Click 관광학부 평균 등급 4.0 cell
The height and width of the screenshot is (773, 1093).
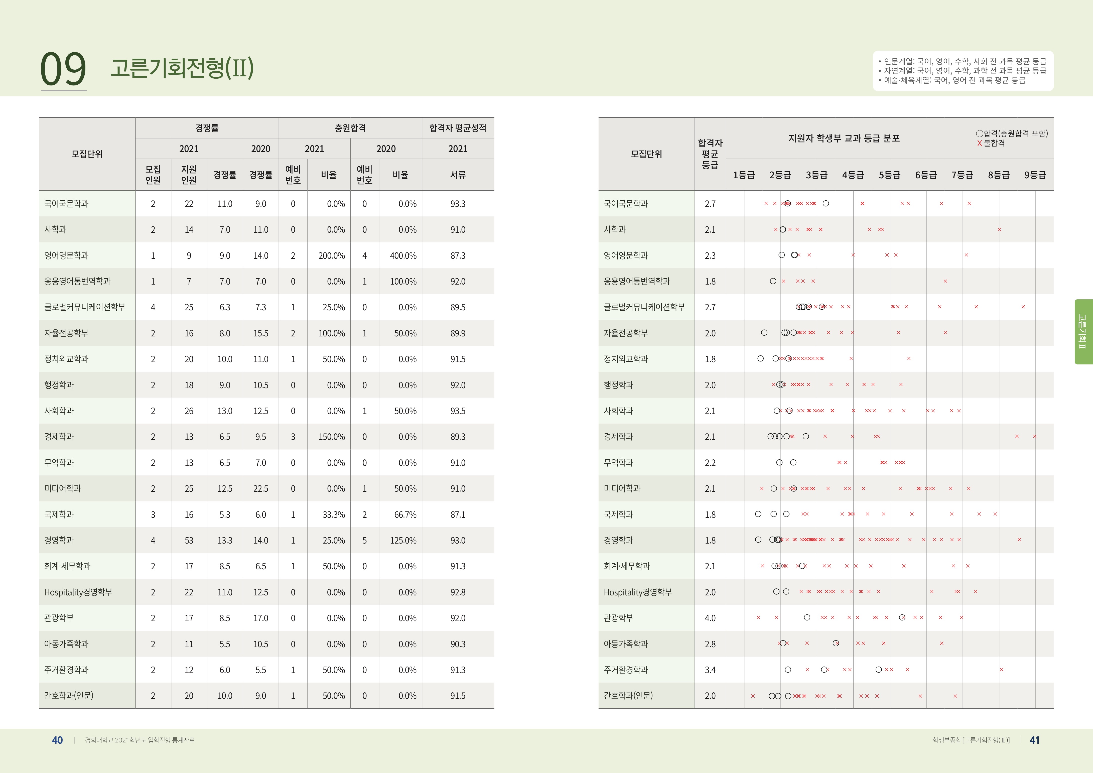pos(710,618)
